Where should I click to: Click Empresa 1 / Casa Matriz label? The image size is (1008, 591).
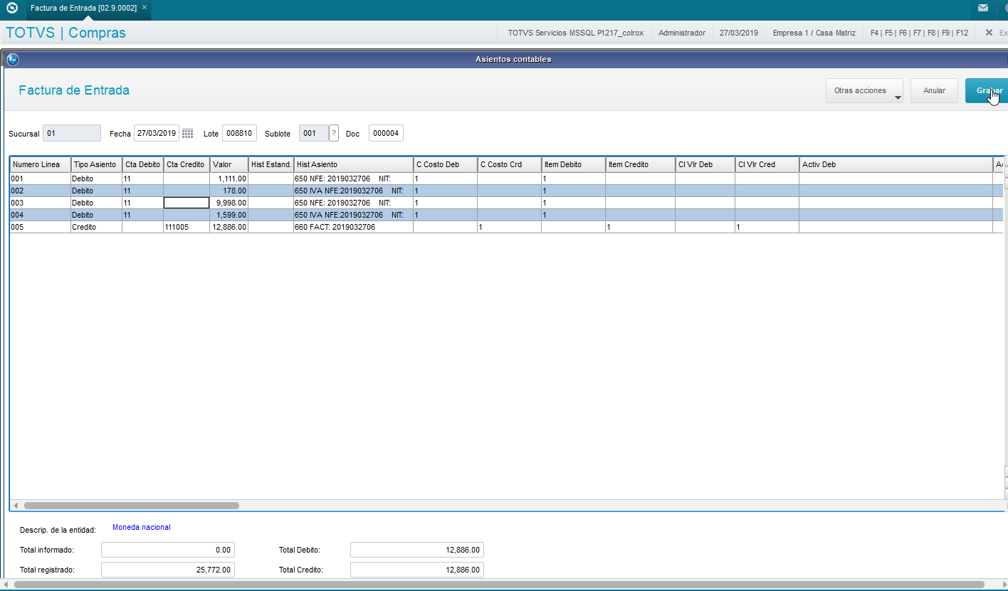tap(814, 33)
